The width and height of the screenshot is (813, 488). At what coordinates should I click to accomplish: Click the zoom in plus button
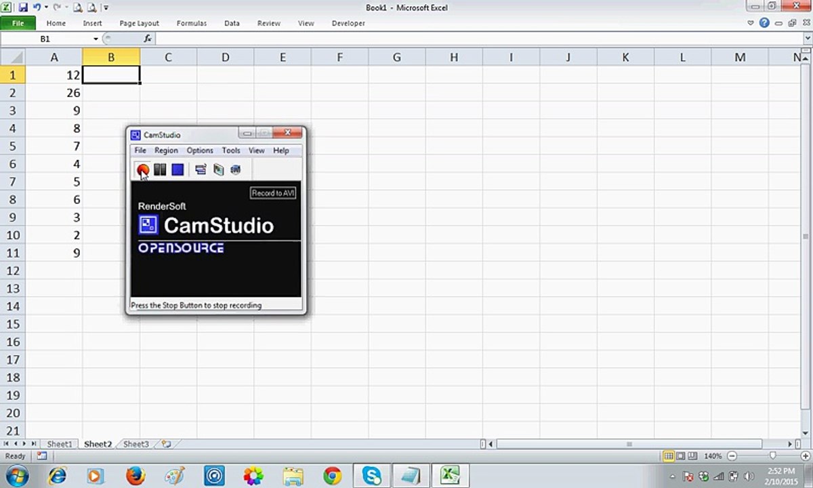804,456
